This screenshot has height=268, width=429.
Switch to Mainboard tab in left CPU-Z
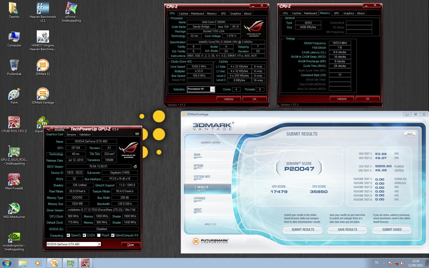click(x=197, y=14)
